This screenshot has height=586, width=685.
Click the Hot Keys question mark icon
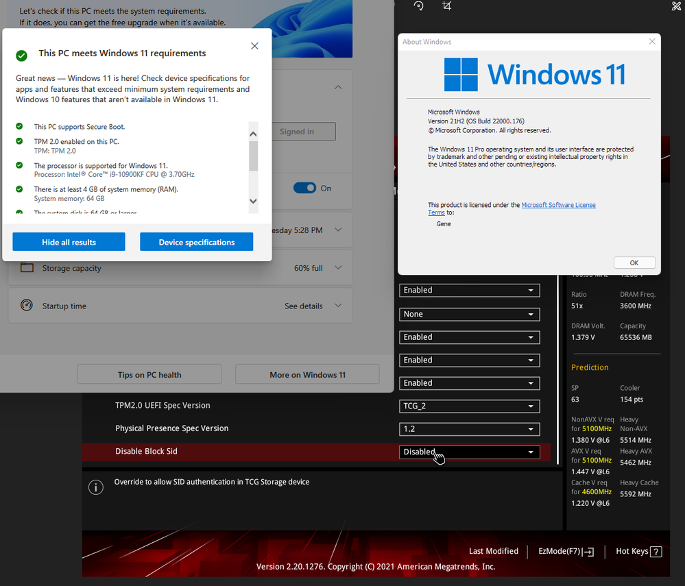point(656,552)
